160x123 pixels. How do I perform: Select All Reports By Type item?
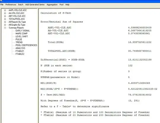pos(17,22)
